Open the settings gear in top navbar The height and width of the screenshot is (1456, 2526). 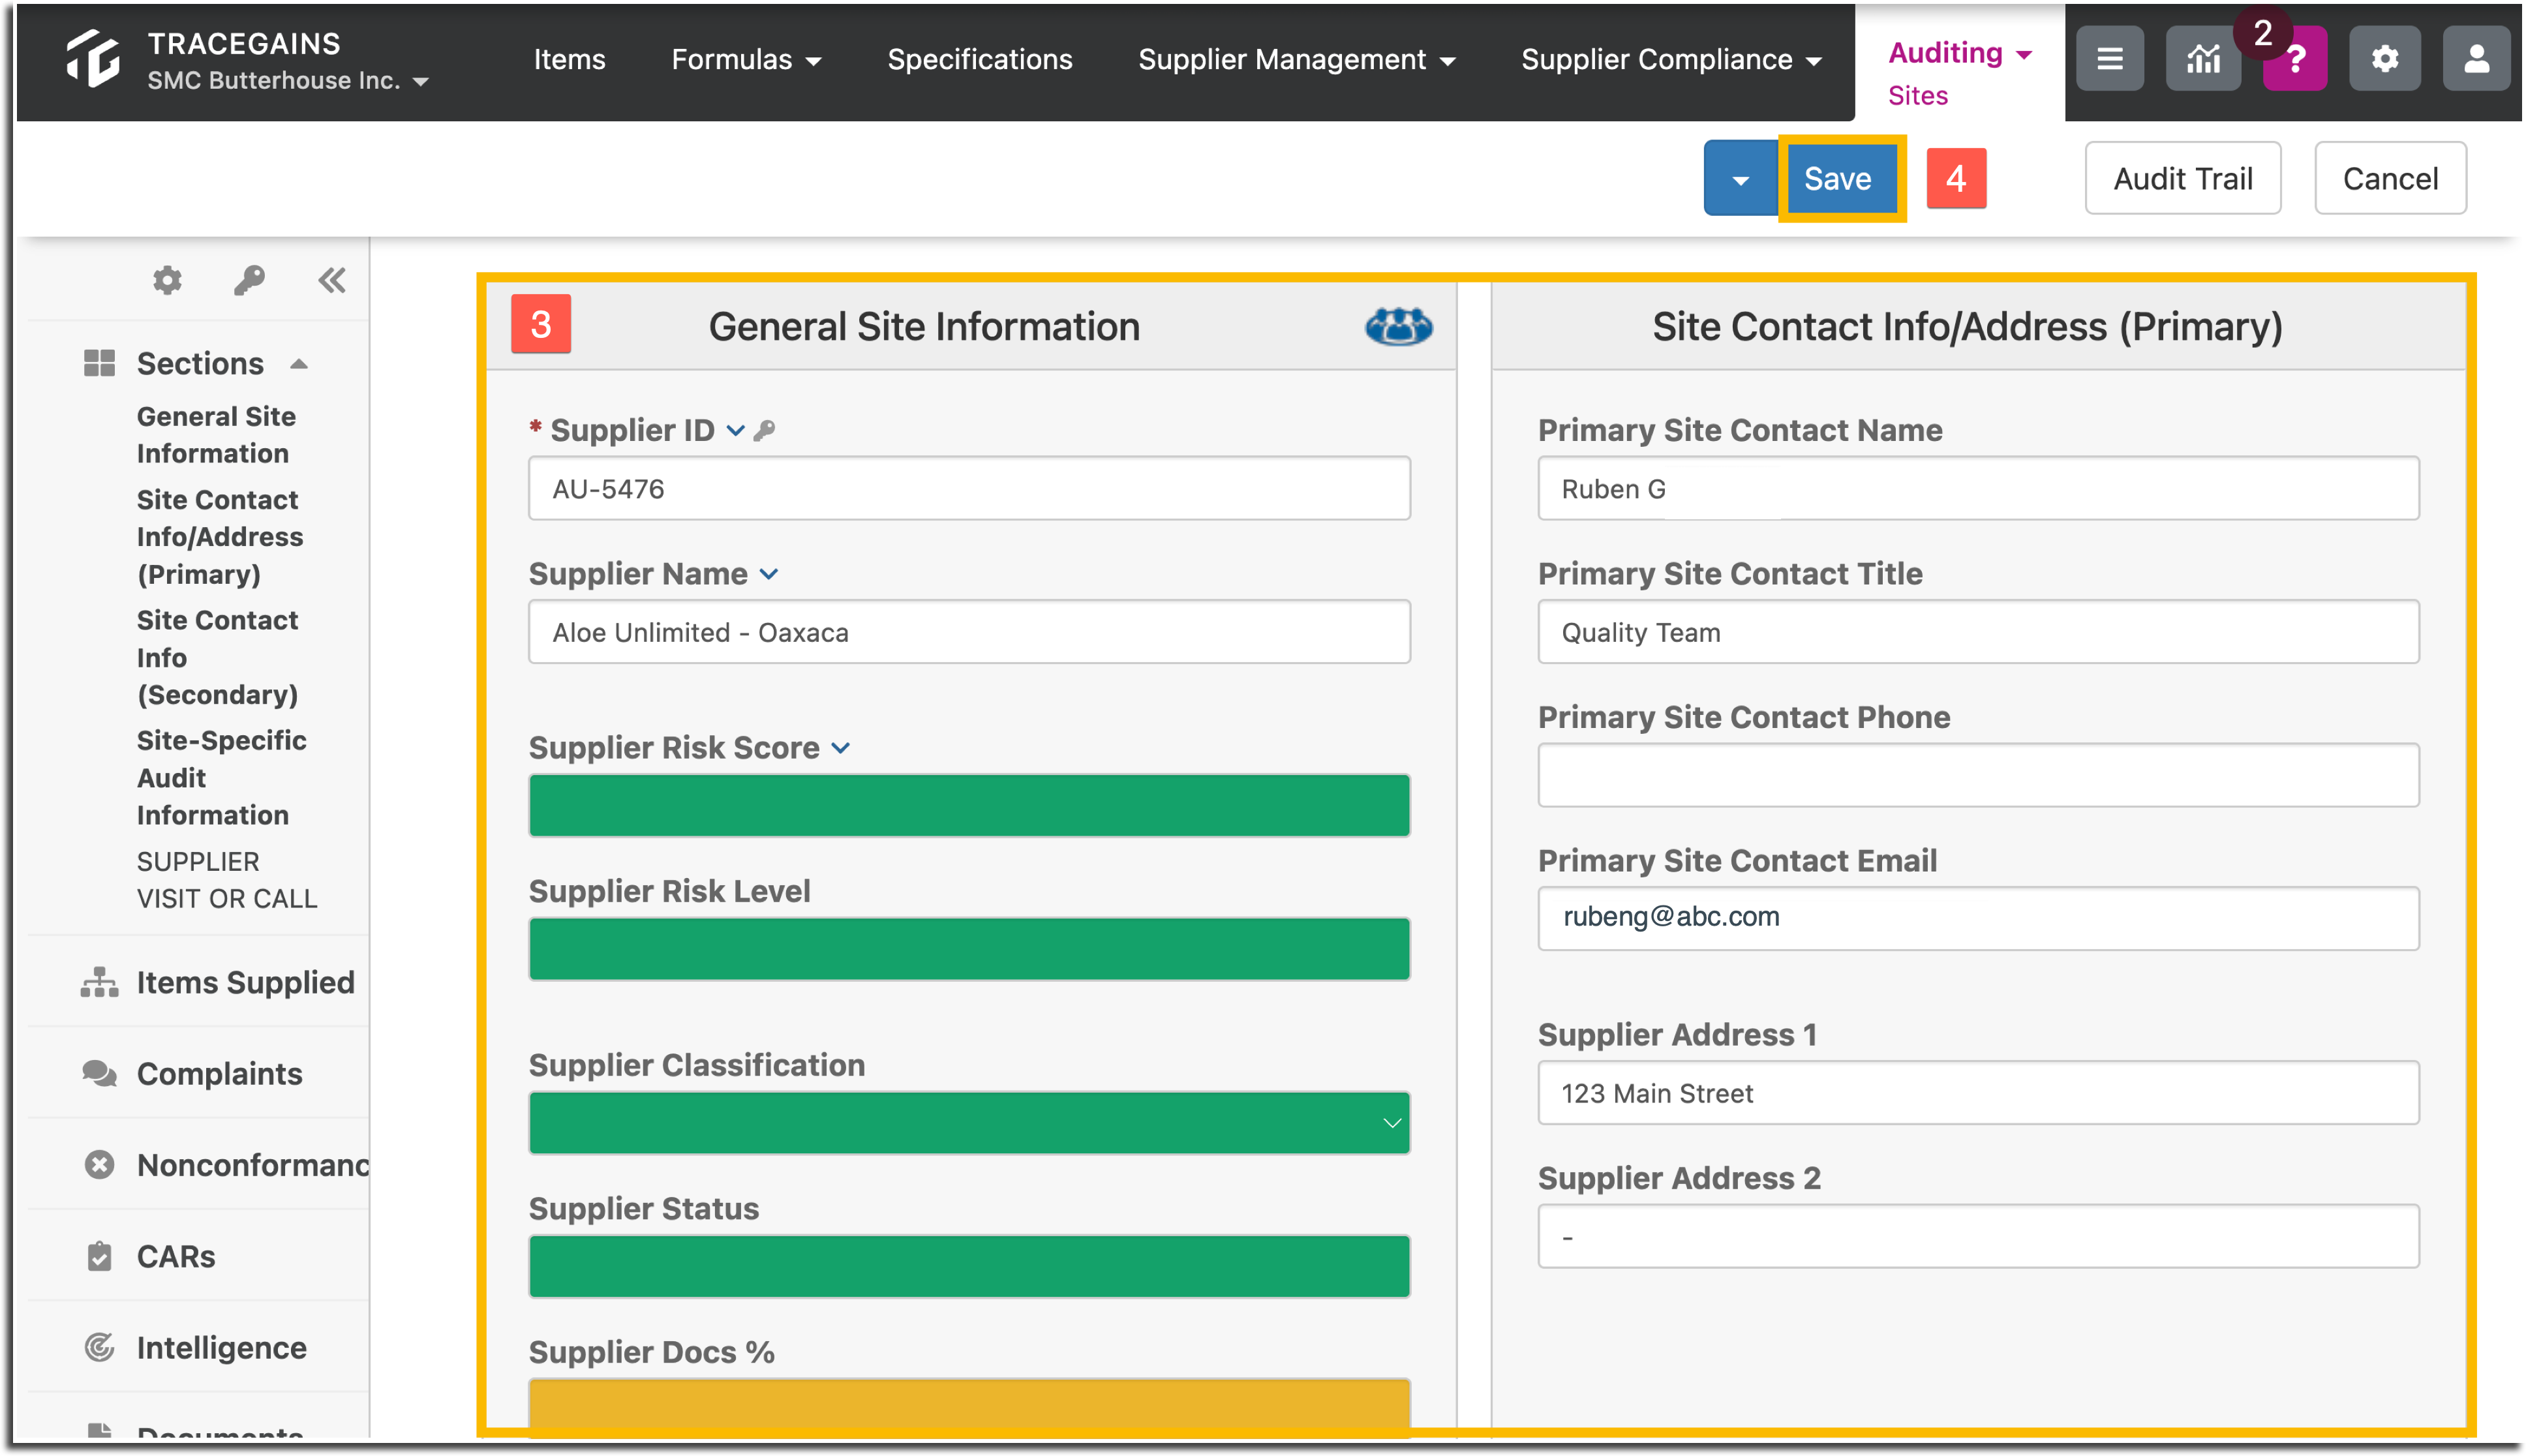click(2384, 60)
